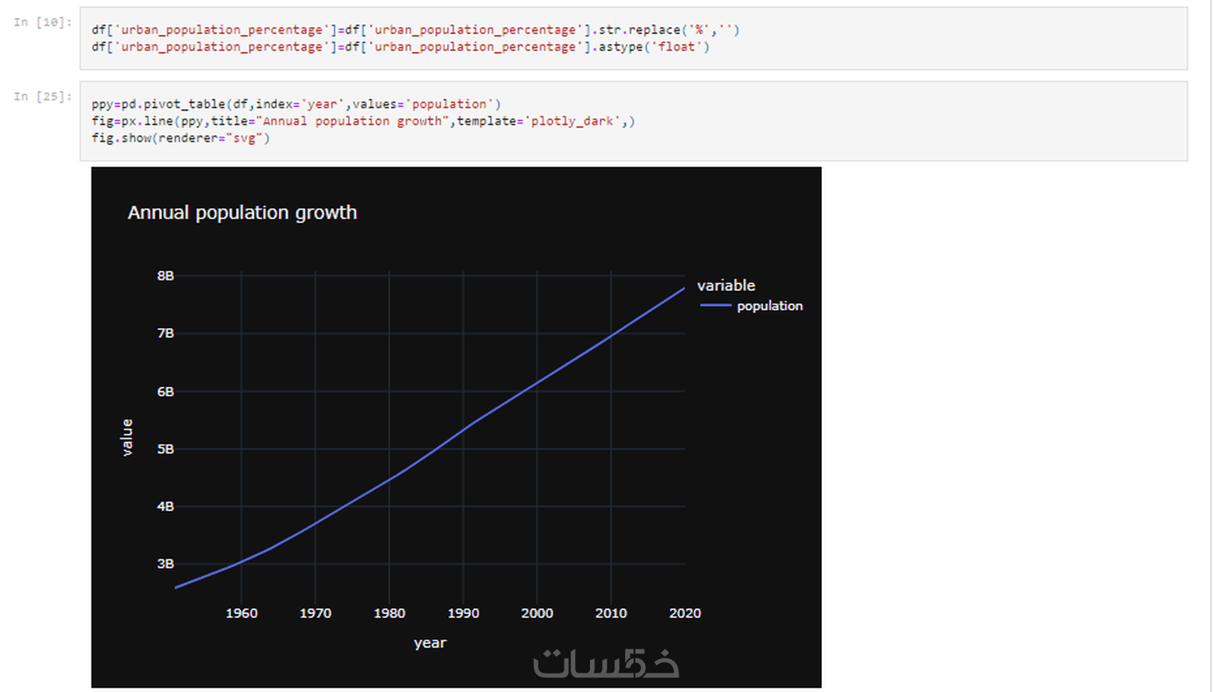Click the blue population legend line swatch
The image size is (1213, 692).
(x=716, y=305)
